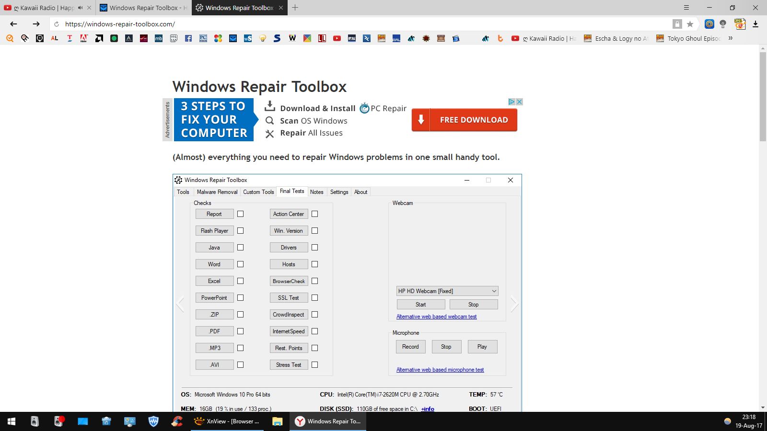Open the Alternative web based webcam test link
767x431 pixels.
click(437, 317)
